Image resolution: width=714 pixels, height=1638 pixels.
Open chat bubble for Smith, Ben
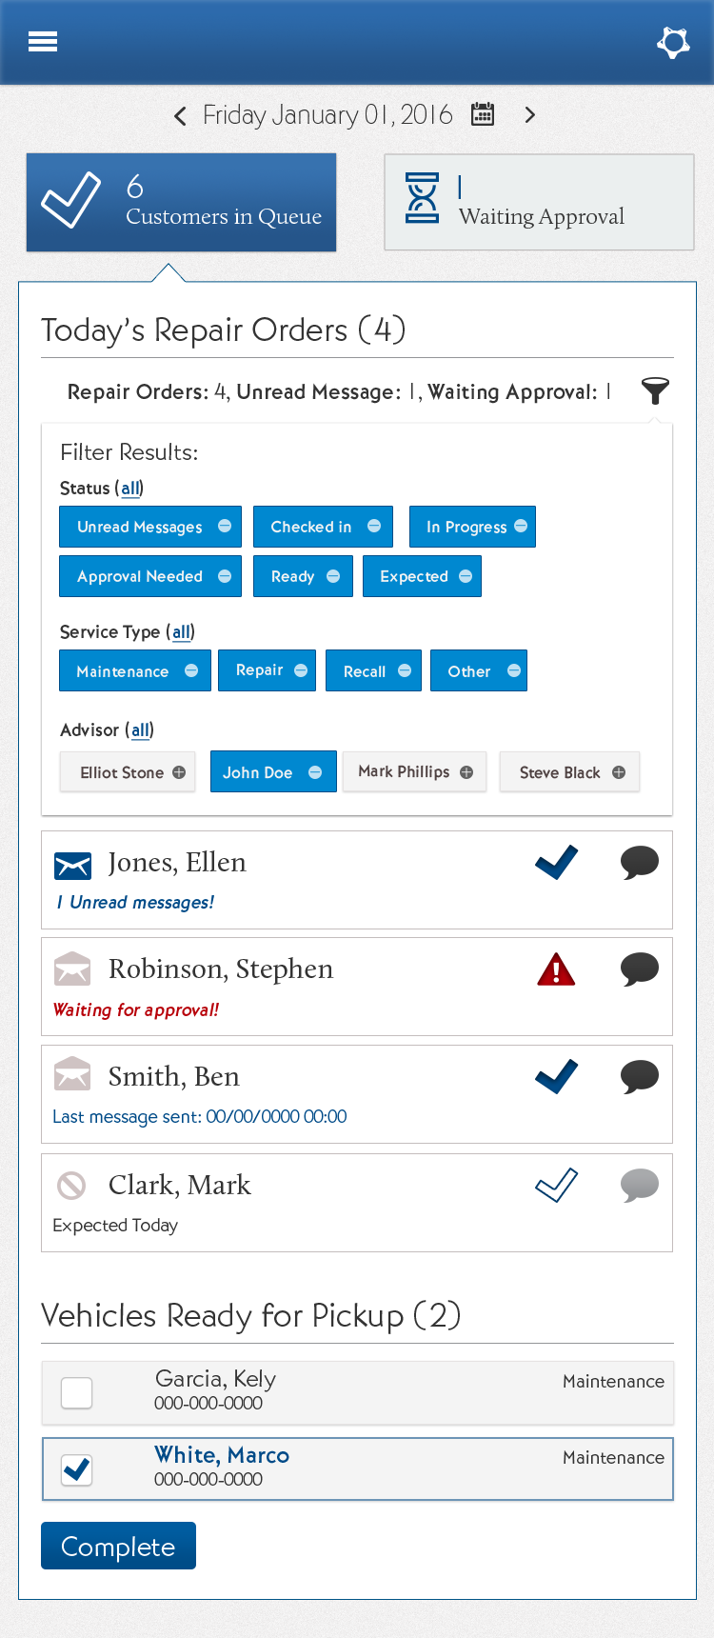(x=640, y=1077)
